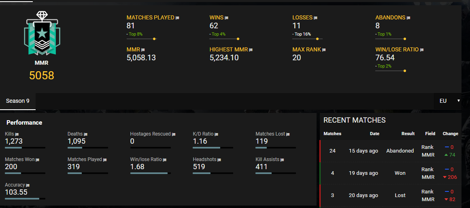
Task: Click the Matches Played percentile slider
Action: click(x=141, y=39)
